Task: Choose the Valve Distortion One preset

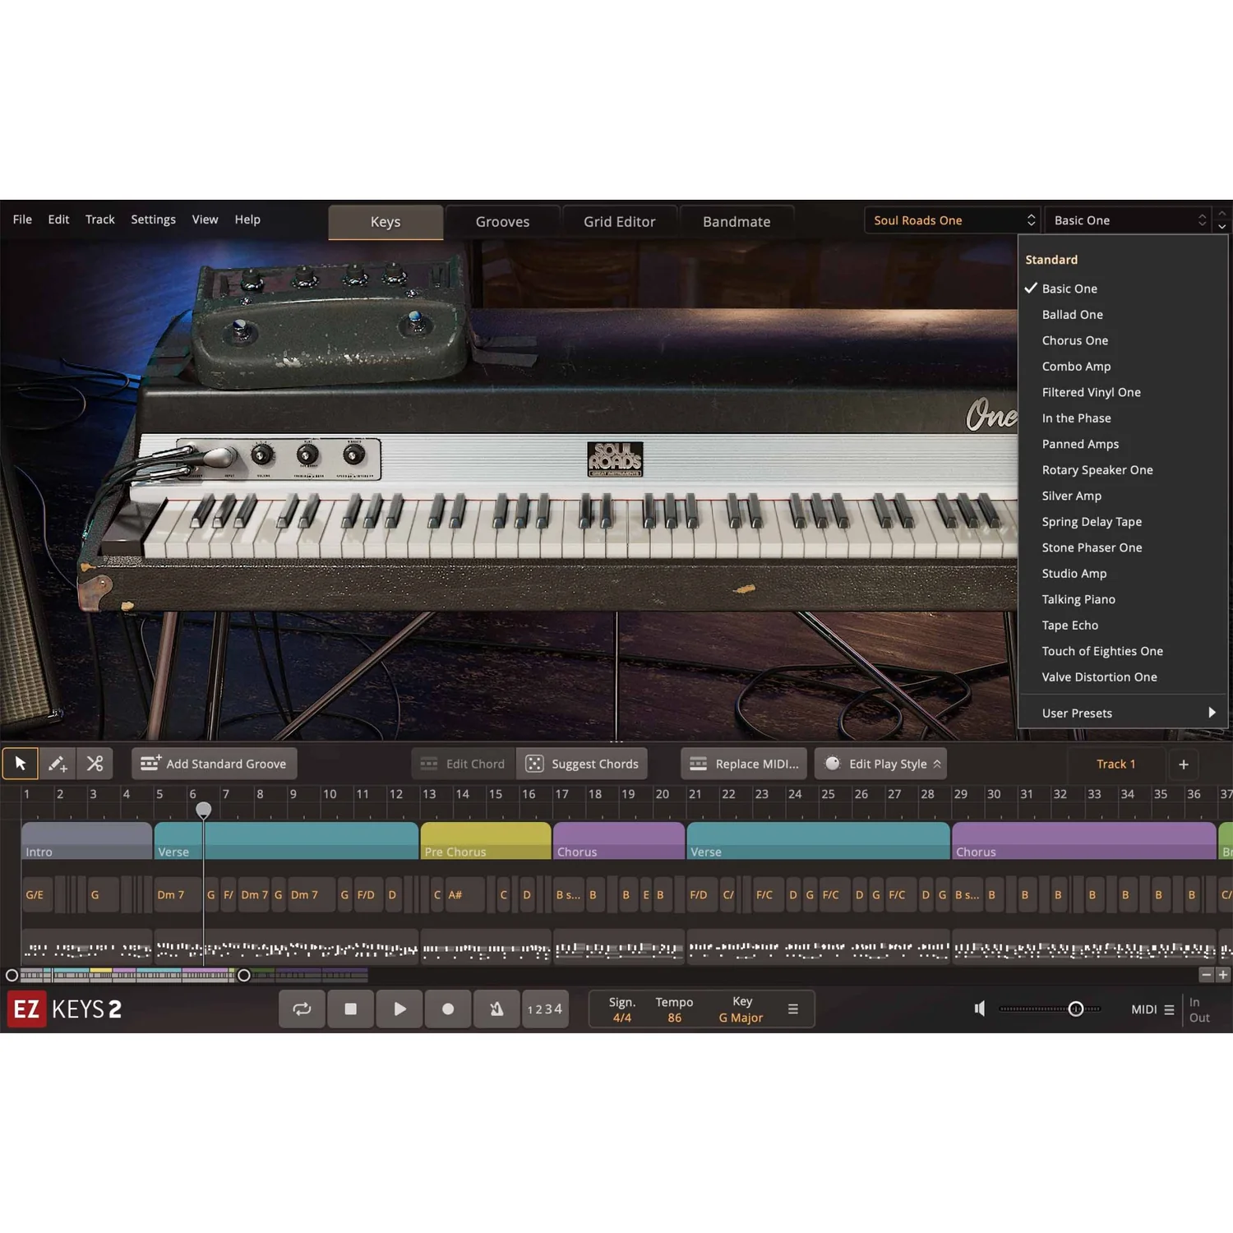Action: 1123,677
